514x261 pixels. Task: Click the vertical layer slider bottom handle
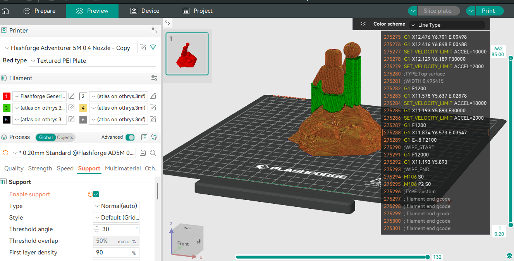(x=511, y=225)
